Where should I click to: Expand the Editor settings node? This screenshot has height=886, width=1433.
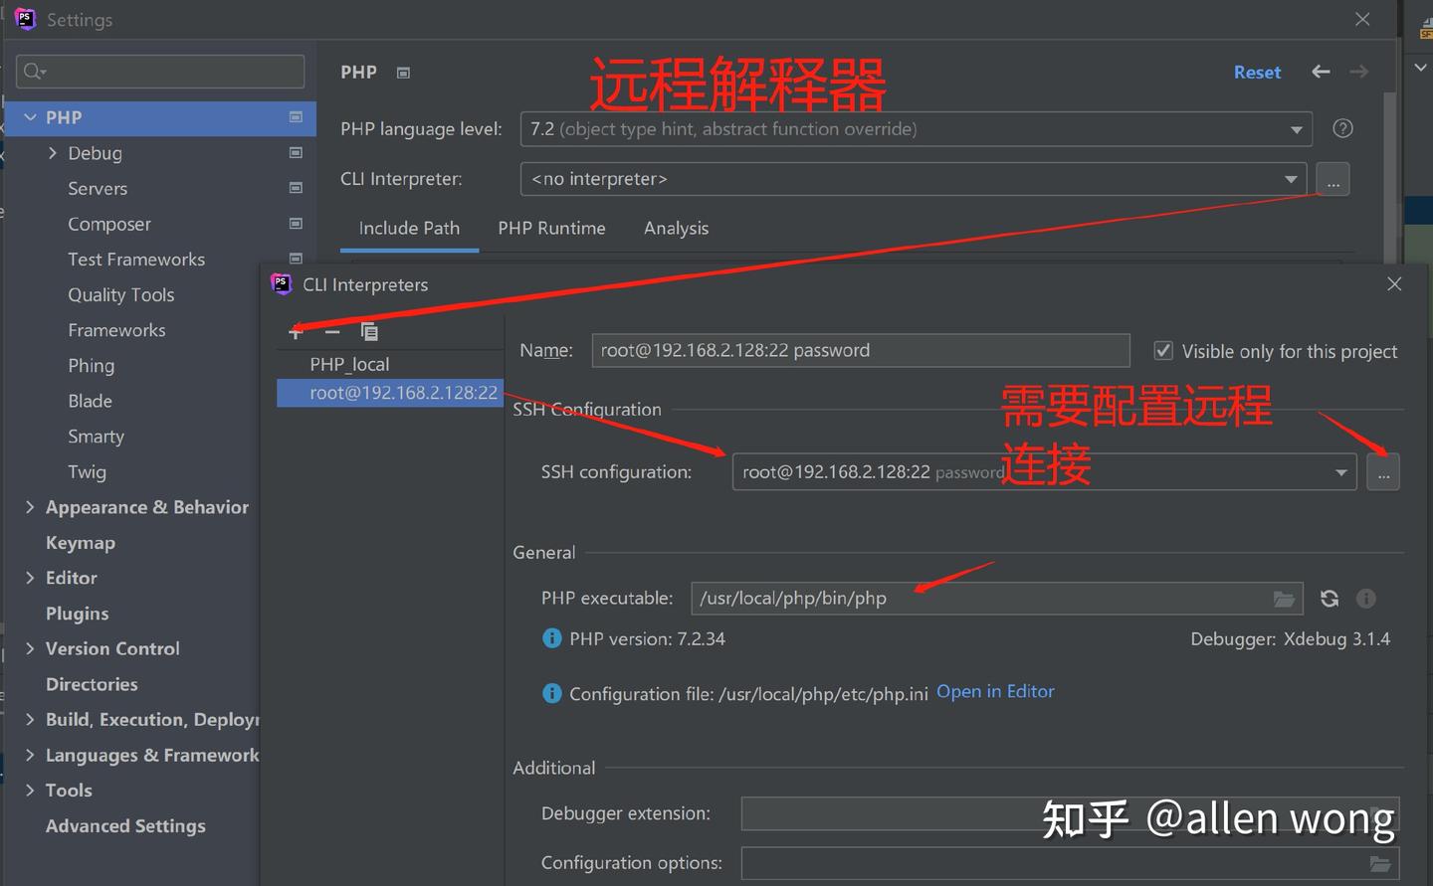[30, 578]
